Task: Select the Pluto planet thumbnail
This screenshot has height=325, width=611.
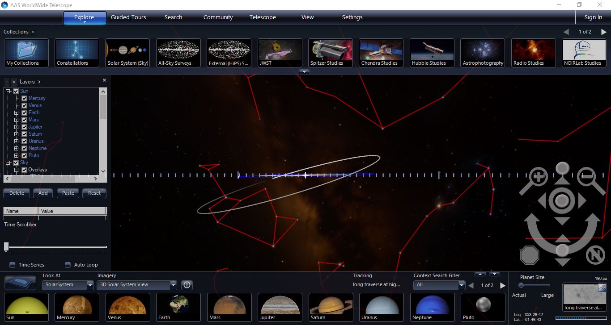Action: [x=483, y=307]
